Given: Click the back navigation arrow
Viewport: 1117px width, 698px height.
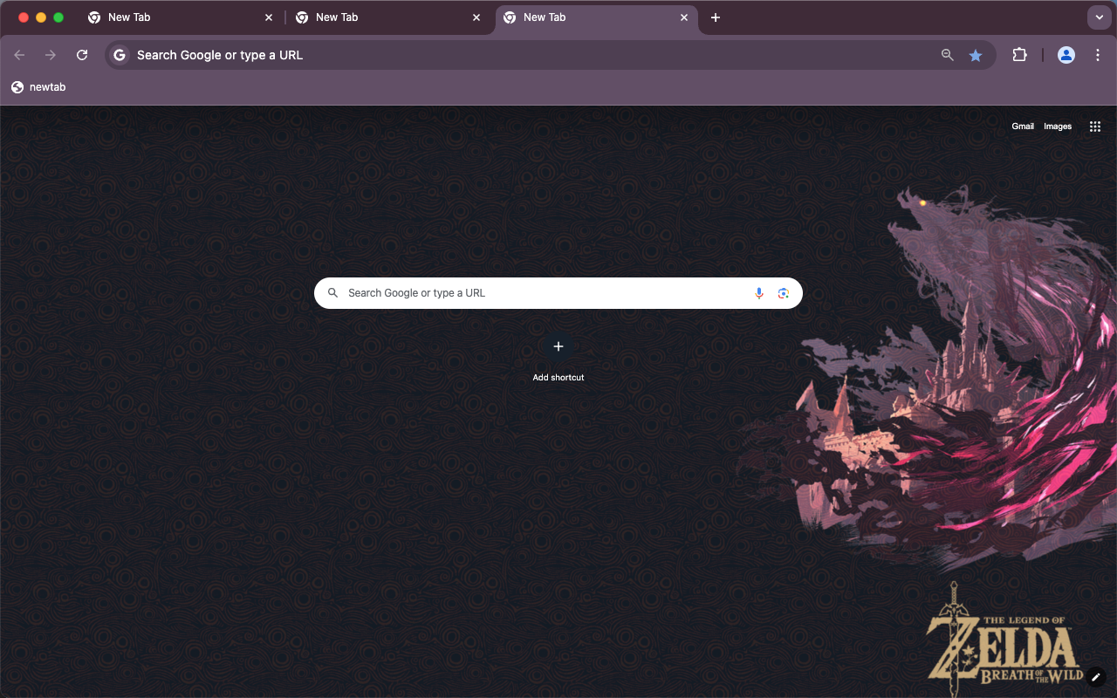Looking at the screenshot, I should tap(19, 55).
